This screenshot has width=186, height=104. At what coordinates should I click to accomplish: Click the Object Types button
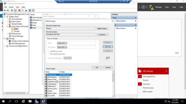(x=102, y=29)
